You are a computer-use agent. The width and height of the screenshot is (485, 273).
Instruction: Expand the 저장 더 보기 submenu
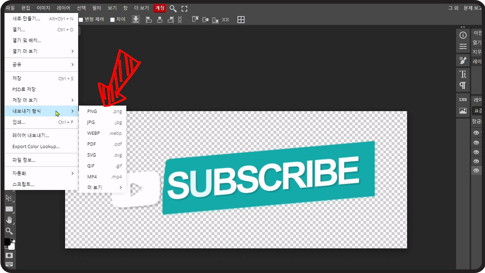click(42, 100)
